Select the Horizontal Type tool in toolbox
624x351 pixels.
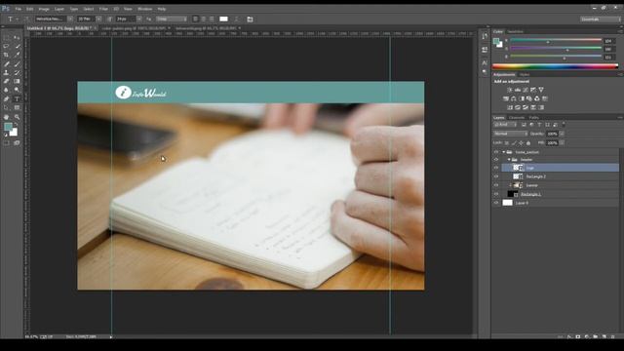pos(18,98)
